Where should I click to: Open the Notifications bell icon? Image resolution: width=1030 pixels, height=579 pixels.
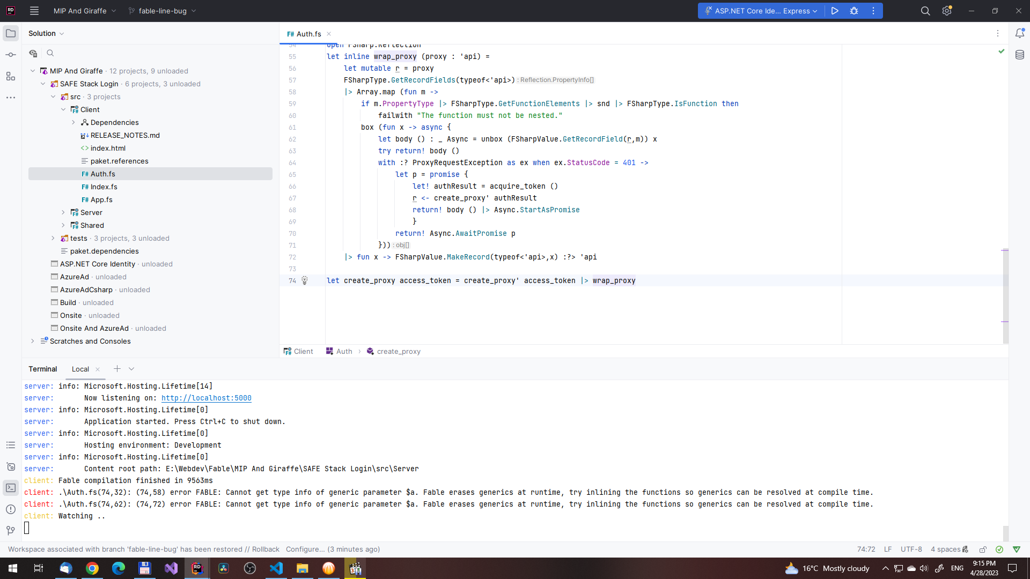tap(1020, 33)
